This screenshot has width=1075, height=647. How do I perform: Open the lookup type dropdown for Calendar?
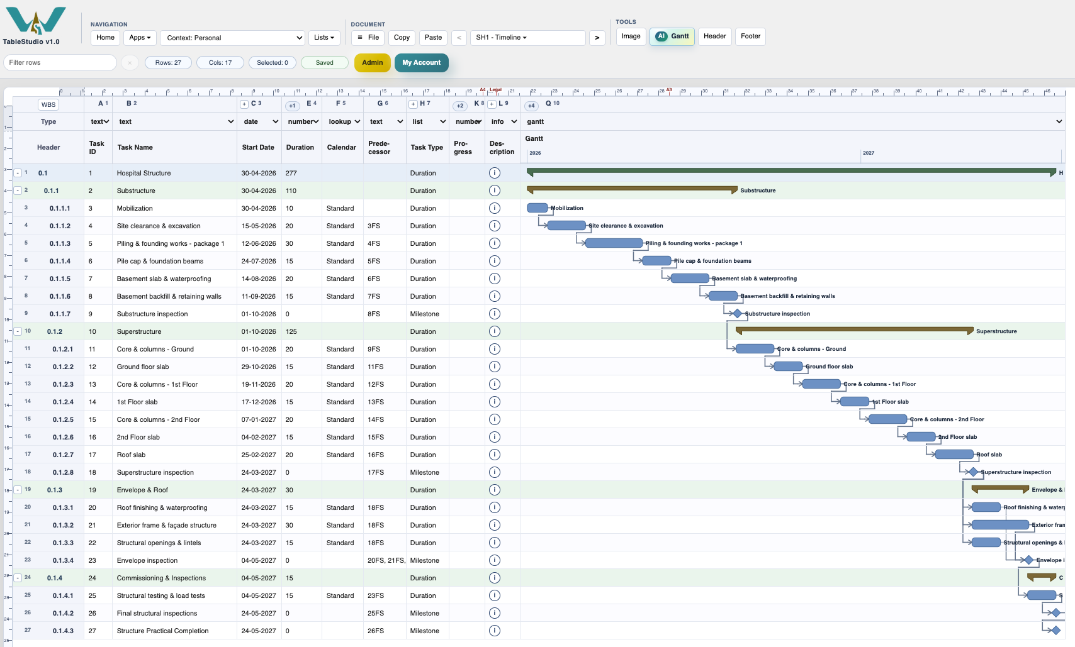click(x=344, y=121)
